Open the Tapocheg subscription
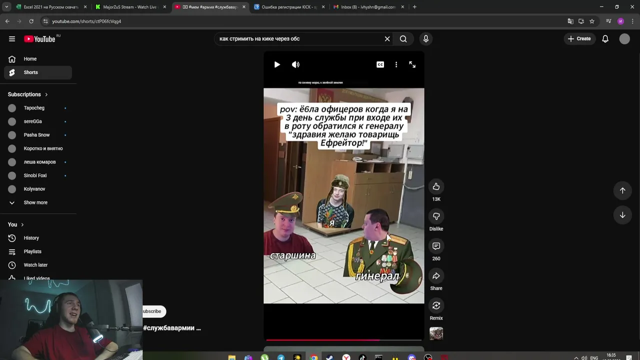This screenshot has width=640, height=360. tap(38, 108)
